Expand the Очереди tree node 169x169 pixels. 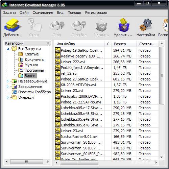coord(7,97)
